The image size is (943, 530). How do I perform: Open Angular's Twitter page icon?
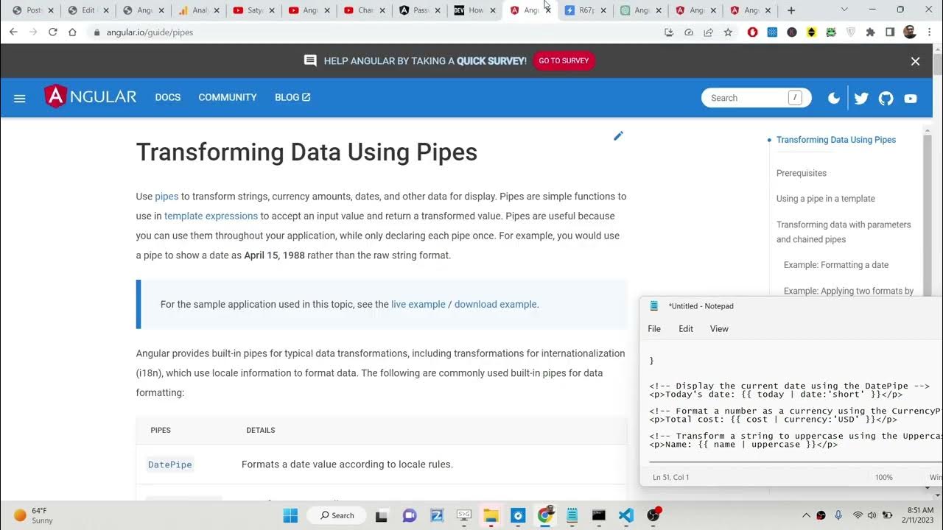point(861,98)
